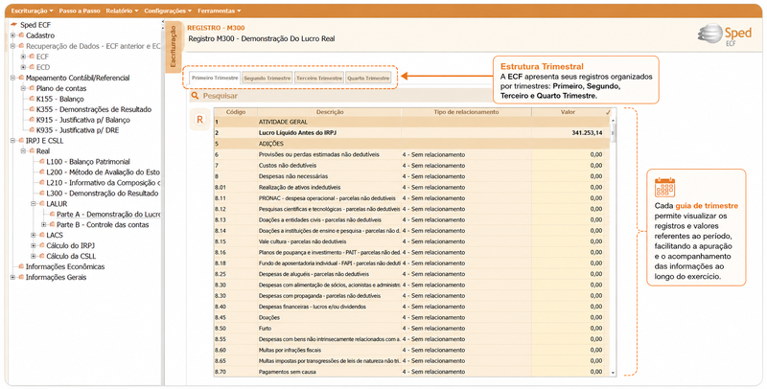
Task: Expand Recuperação de Dados tree node
Action: (12, 46)
